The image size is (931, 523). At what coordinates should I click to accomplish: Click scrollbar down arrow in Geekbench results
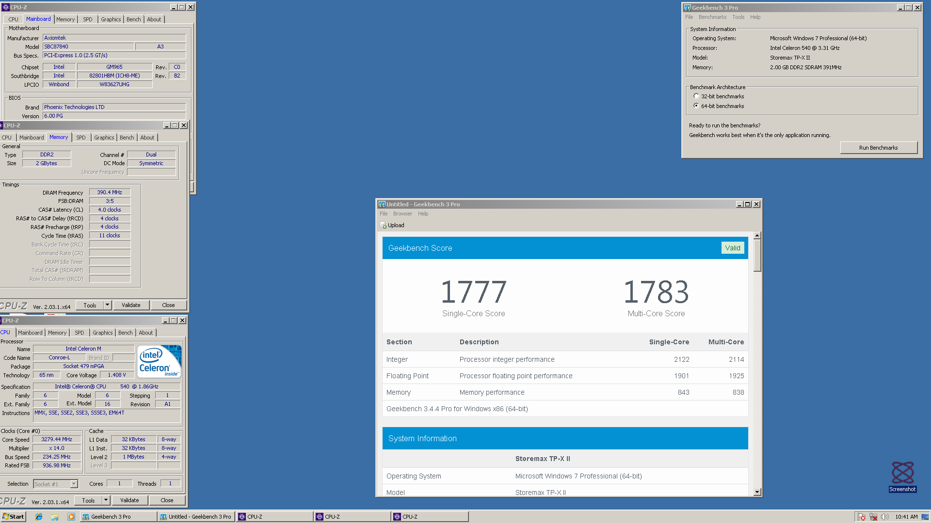[x=757, y=492]
